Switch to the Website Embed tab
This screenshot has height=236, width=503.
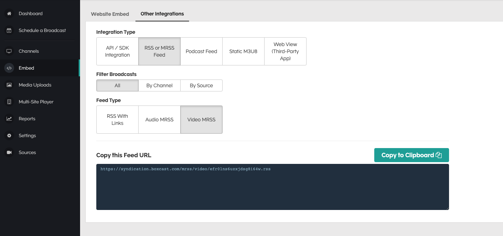click(x=110, y=14)
